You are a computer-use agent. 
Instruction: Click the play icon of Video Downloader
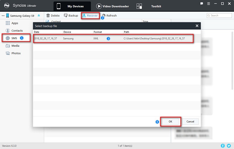point(99,6)
